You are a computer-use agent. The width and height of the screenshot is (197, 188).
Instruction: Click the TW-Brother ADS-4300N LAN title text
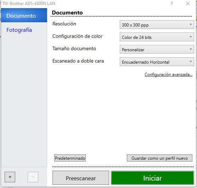pos(29,4)
